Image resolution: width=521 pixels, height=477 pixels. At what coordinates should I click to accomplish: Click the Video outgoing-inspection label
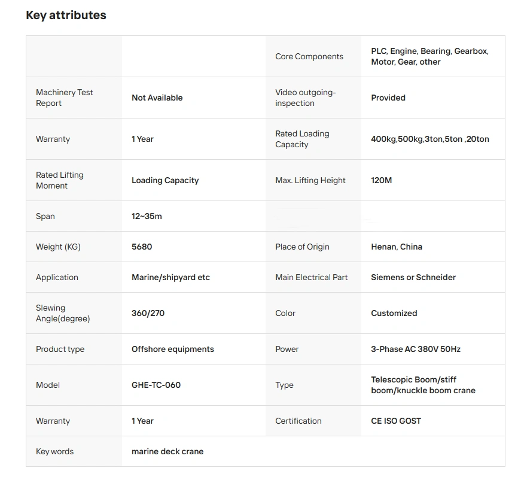[306, 98]
